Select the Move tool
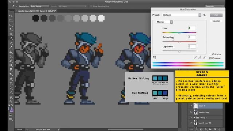 pyautogui.click(x=11, y=16)
